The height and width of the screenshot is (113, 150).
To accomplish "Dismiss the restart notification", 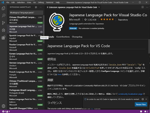I will pyautogui.click(x=146, y=99).
